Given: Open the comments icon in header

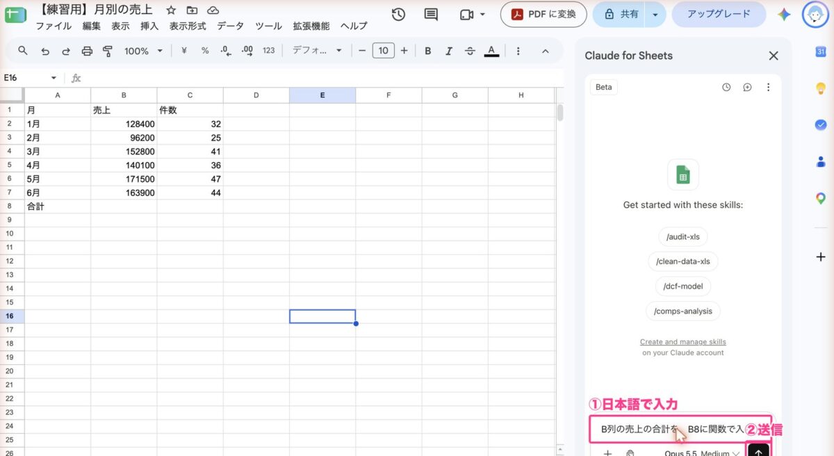Looking at the screenshot, I should [431, 15].
